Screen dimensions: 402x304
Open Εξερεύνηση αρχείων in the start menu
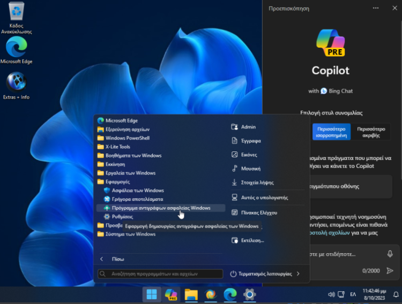pos(124,130)
